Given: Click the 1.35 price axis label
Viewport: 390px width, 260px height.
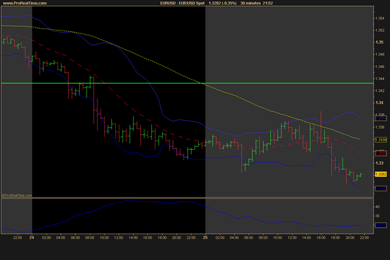Looking at the screenshot, I should [379, 42].
